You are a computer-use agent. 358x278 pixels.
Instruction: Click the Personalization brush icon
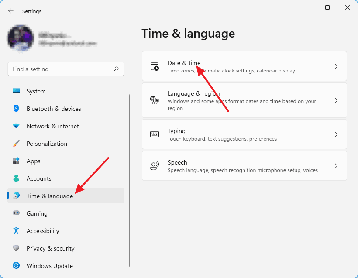coord(16,144)
